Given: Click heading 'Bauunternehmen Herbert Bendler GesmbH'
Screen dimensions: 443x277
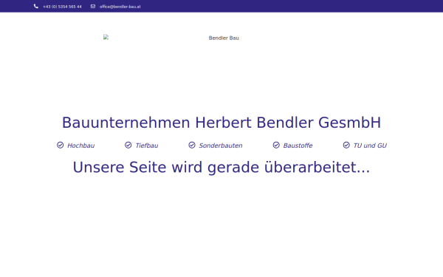Looking at the screenshot, I should (x=221, y=123).
